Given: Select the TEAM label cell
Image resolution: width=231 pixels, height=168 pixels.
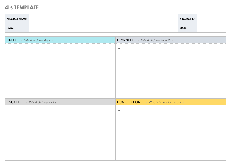Looking at the screenshot, I should pos(17,28).
